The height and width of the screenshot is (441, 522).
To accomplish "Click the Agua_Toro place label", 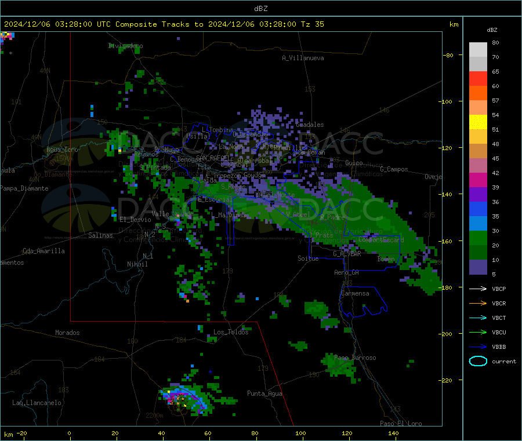I will click(x=62, y=150).
